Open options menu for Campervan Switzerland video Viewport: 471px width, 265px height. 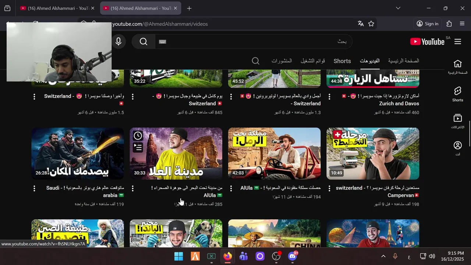[329, 188]
